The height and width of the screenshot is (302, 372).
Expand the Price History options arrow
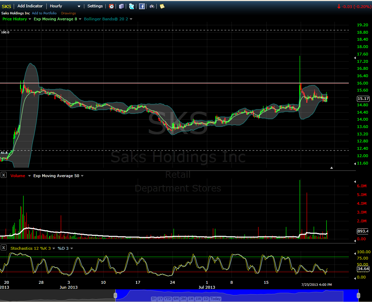30,19
